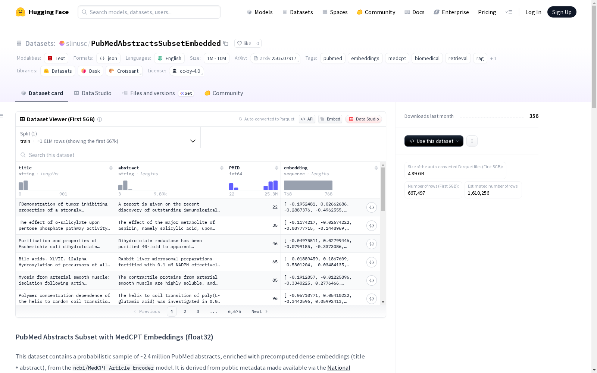
Task: Select the Croissant library tag
Action: [124, 71]
